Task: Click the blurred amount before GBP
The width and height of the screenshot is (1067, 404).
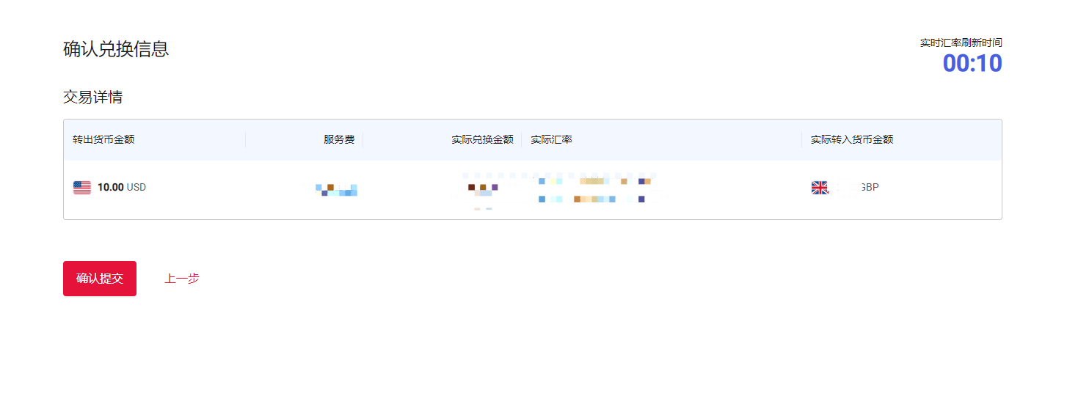Action: point(843,188)
